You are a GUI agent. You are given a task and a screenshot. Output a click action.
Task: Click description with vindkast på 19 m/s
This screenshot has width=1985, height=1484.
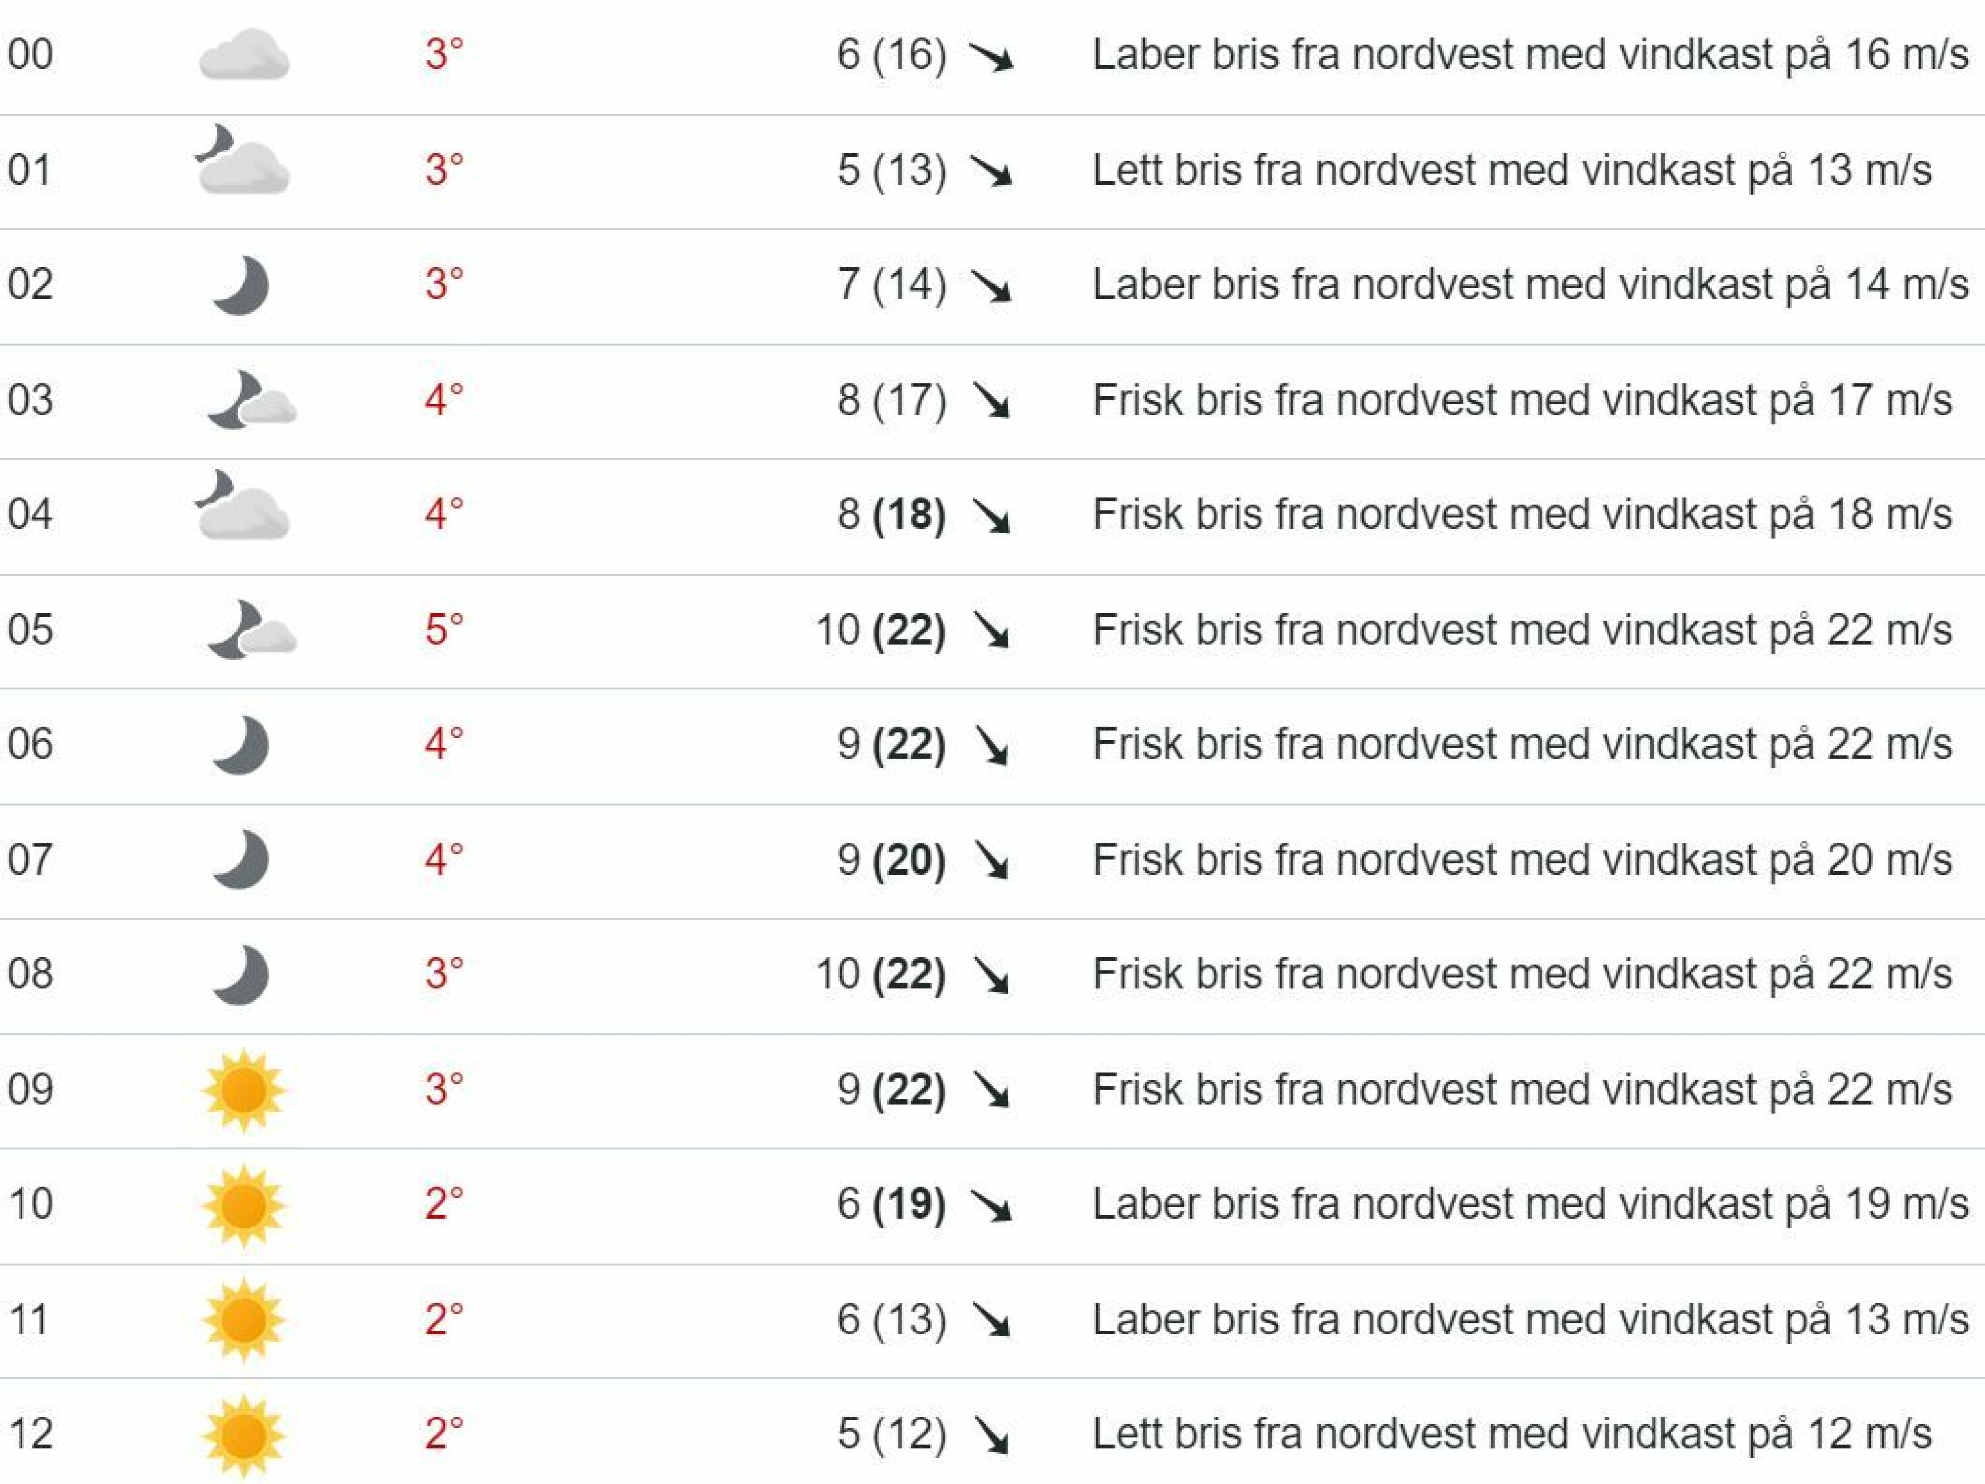pos(1531,1204)
